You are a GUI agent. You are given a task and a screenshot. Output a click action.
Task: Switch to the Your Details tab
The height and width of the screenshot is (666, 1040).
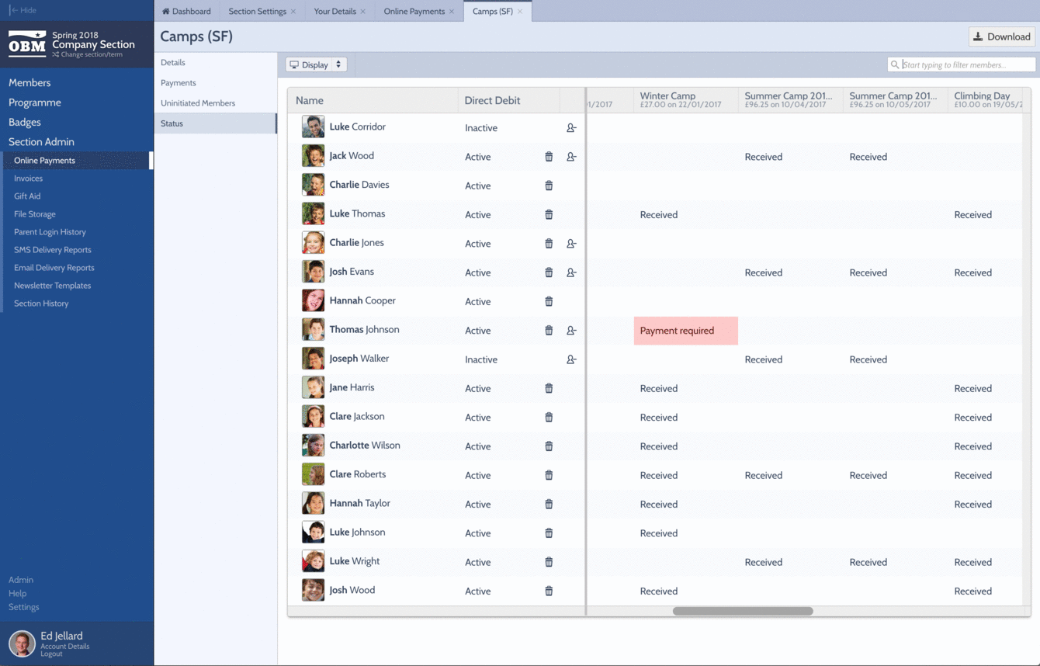(x=335, y=12)
